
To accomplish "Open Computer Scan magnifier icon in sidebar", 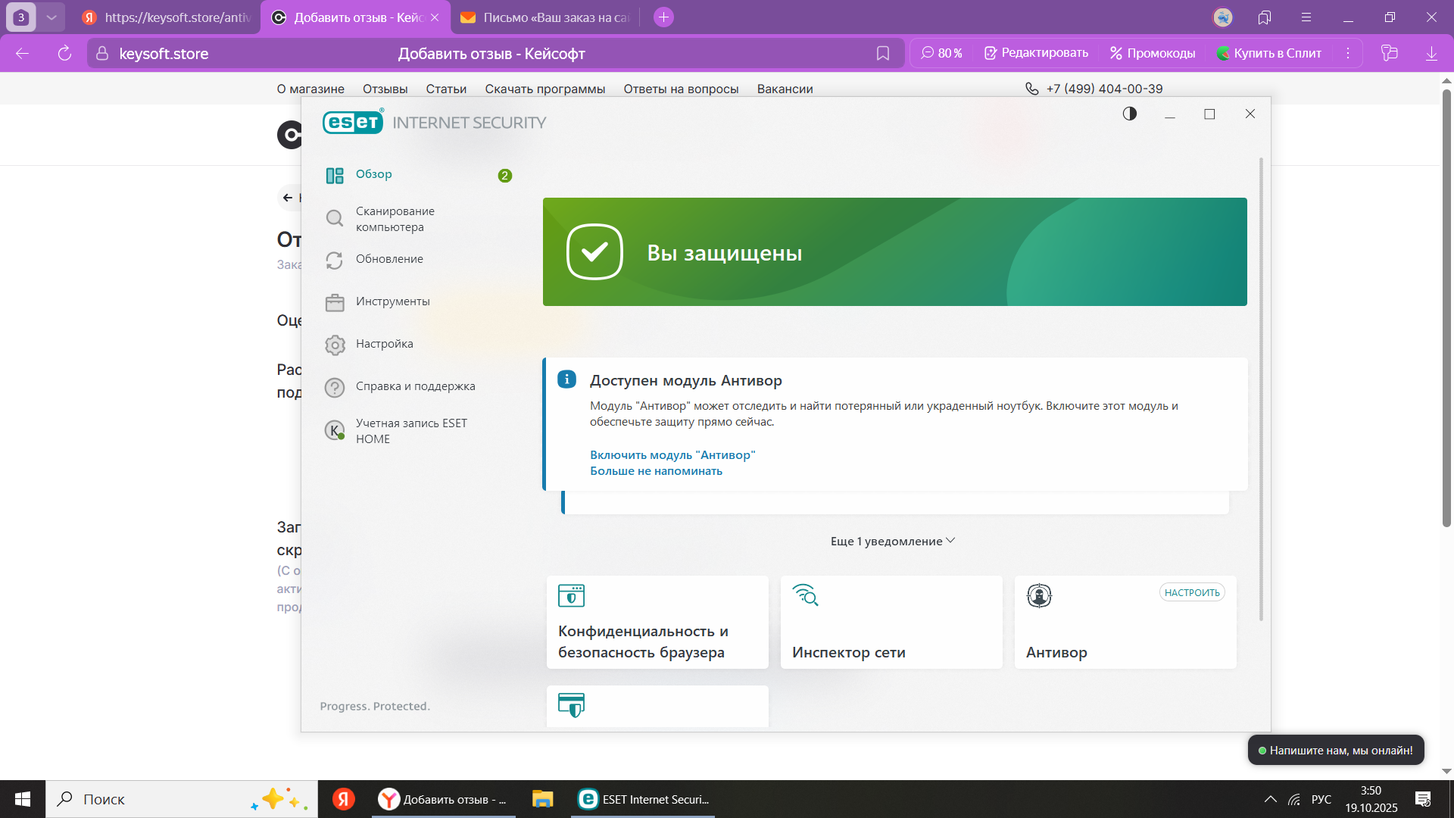I will [334, 219].
